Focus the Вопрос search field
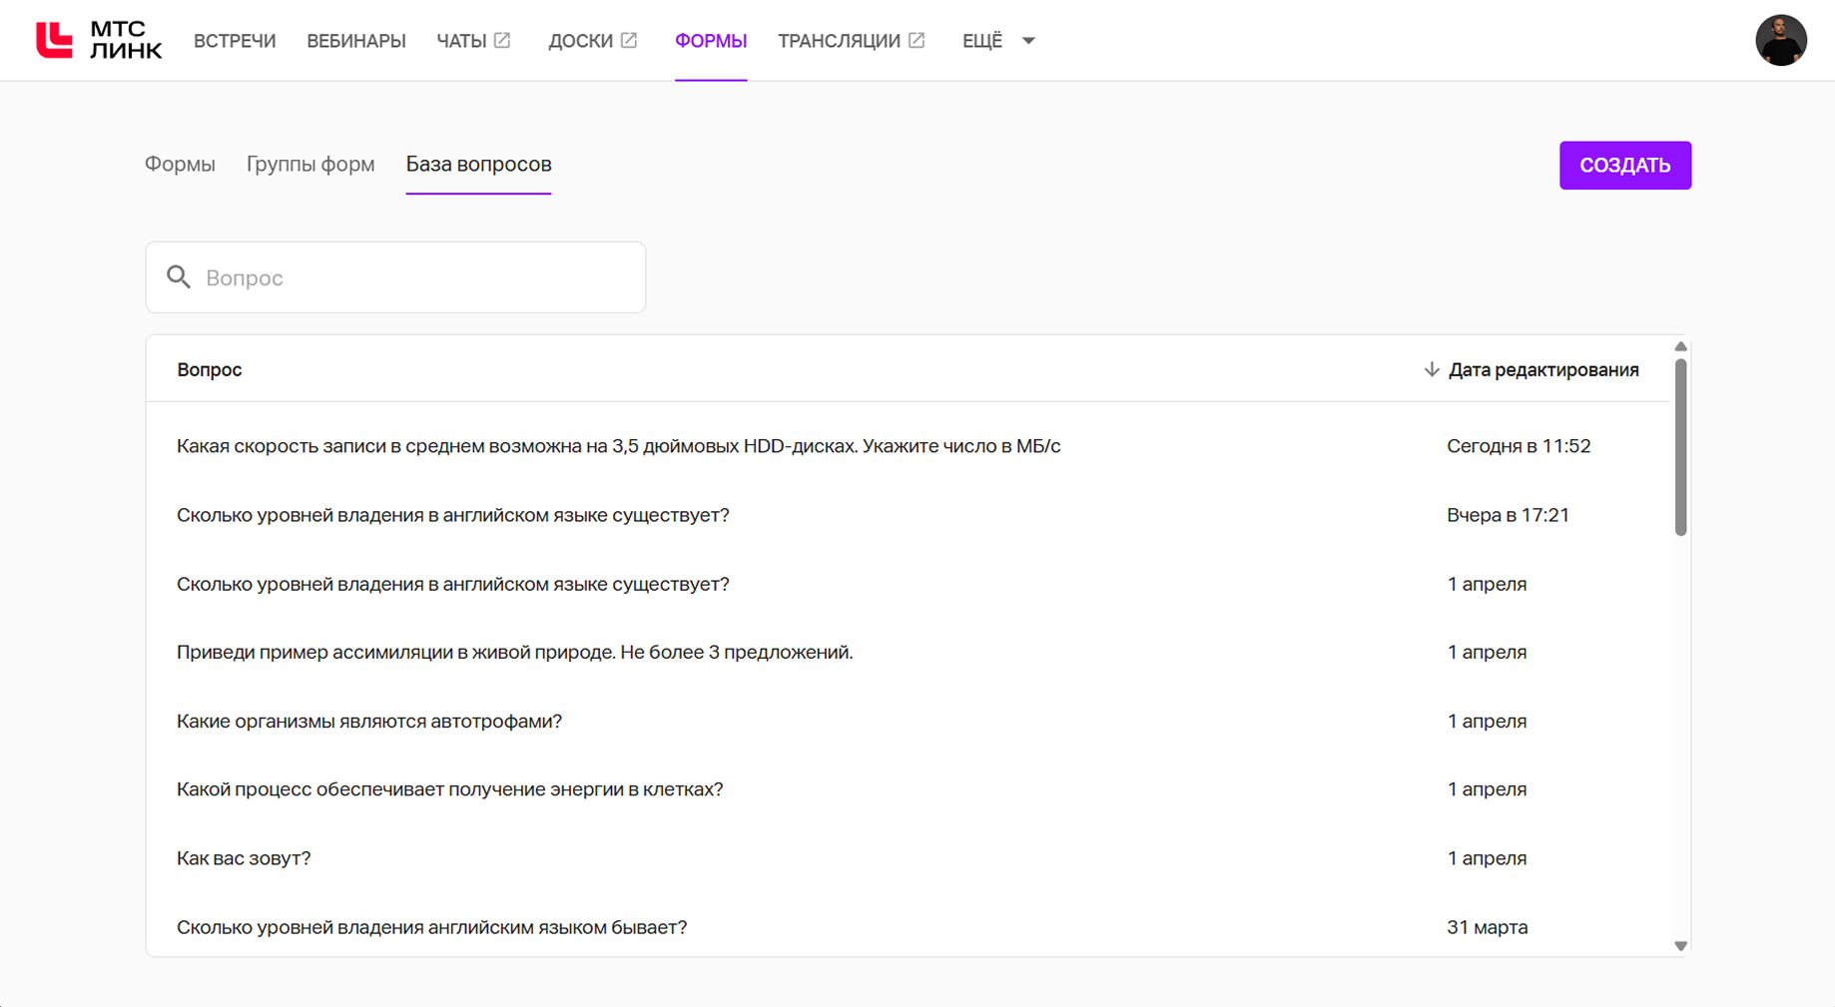The height and width of the screenshot is (1007, 1835). [x=395, y=277]
